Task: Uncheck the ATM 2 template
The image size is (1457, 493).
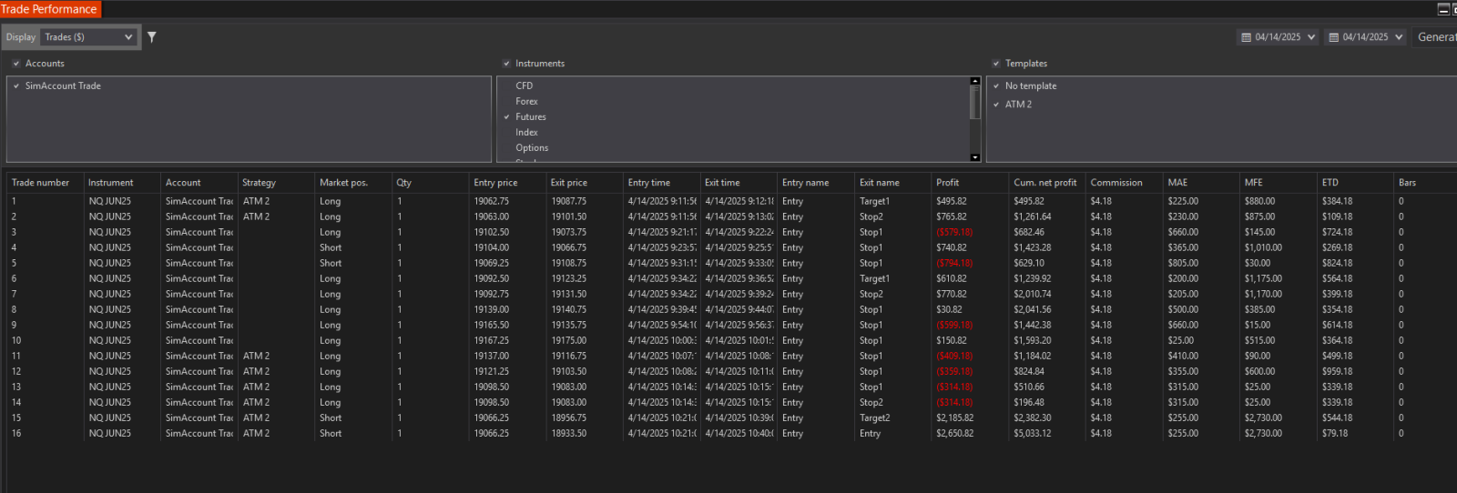Action: (996, 105)
